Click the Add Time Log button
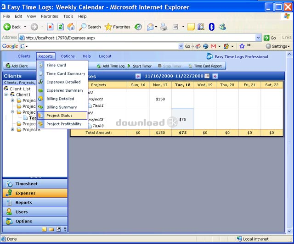 (111, 66)
